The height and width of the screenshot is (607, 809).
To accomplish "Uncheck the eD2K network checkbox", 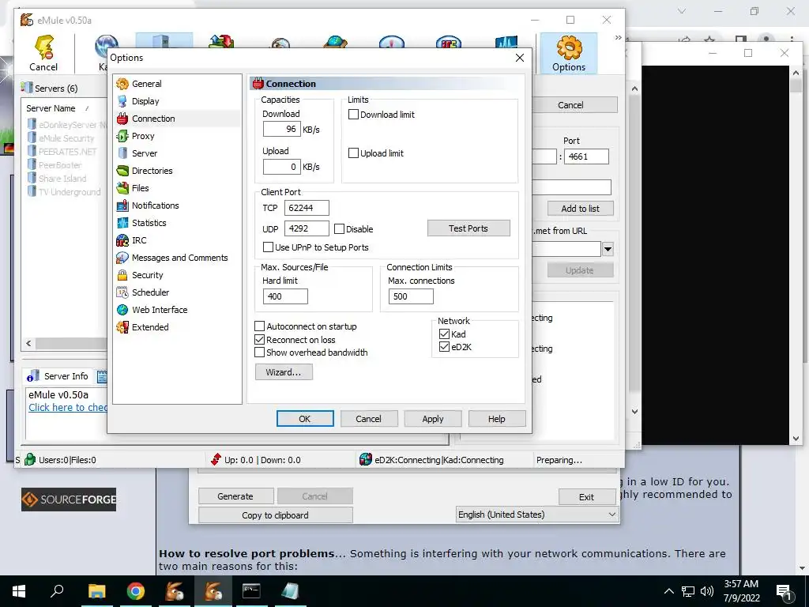I will [x=444, y=347].
